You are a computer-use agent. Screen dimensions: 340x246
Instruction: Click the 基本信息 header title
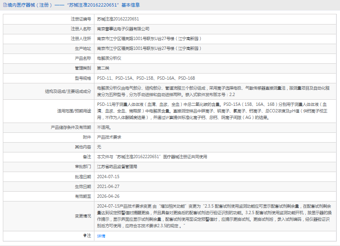coord(130,5)
